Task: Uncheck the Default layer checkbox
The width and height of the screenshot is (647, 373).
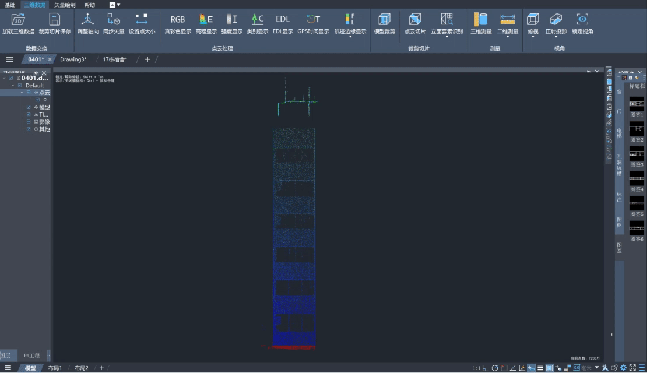Action: (20, 86)
